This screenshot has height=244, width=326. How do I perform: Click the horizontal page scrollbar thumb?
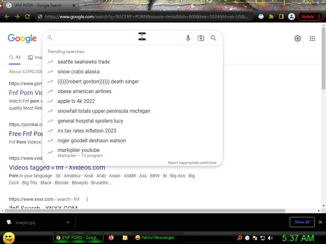(x=145, y=211)
